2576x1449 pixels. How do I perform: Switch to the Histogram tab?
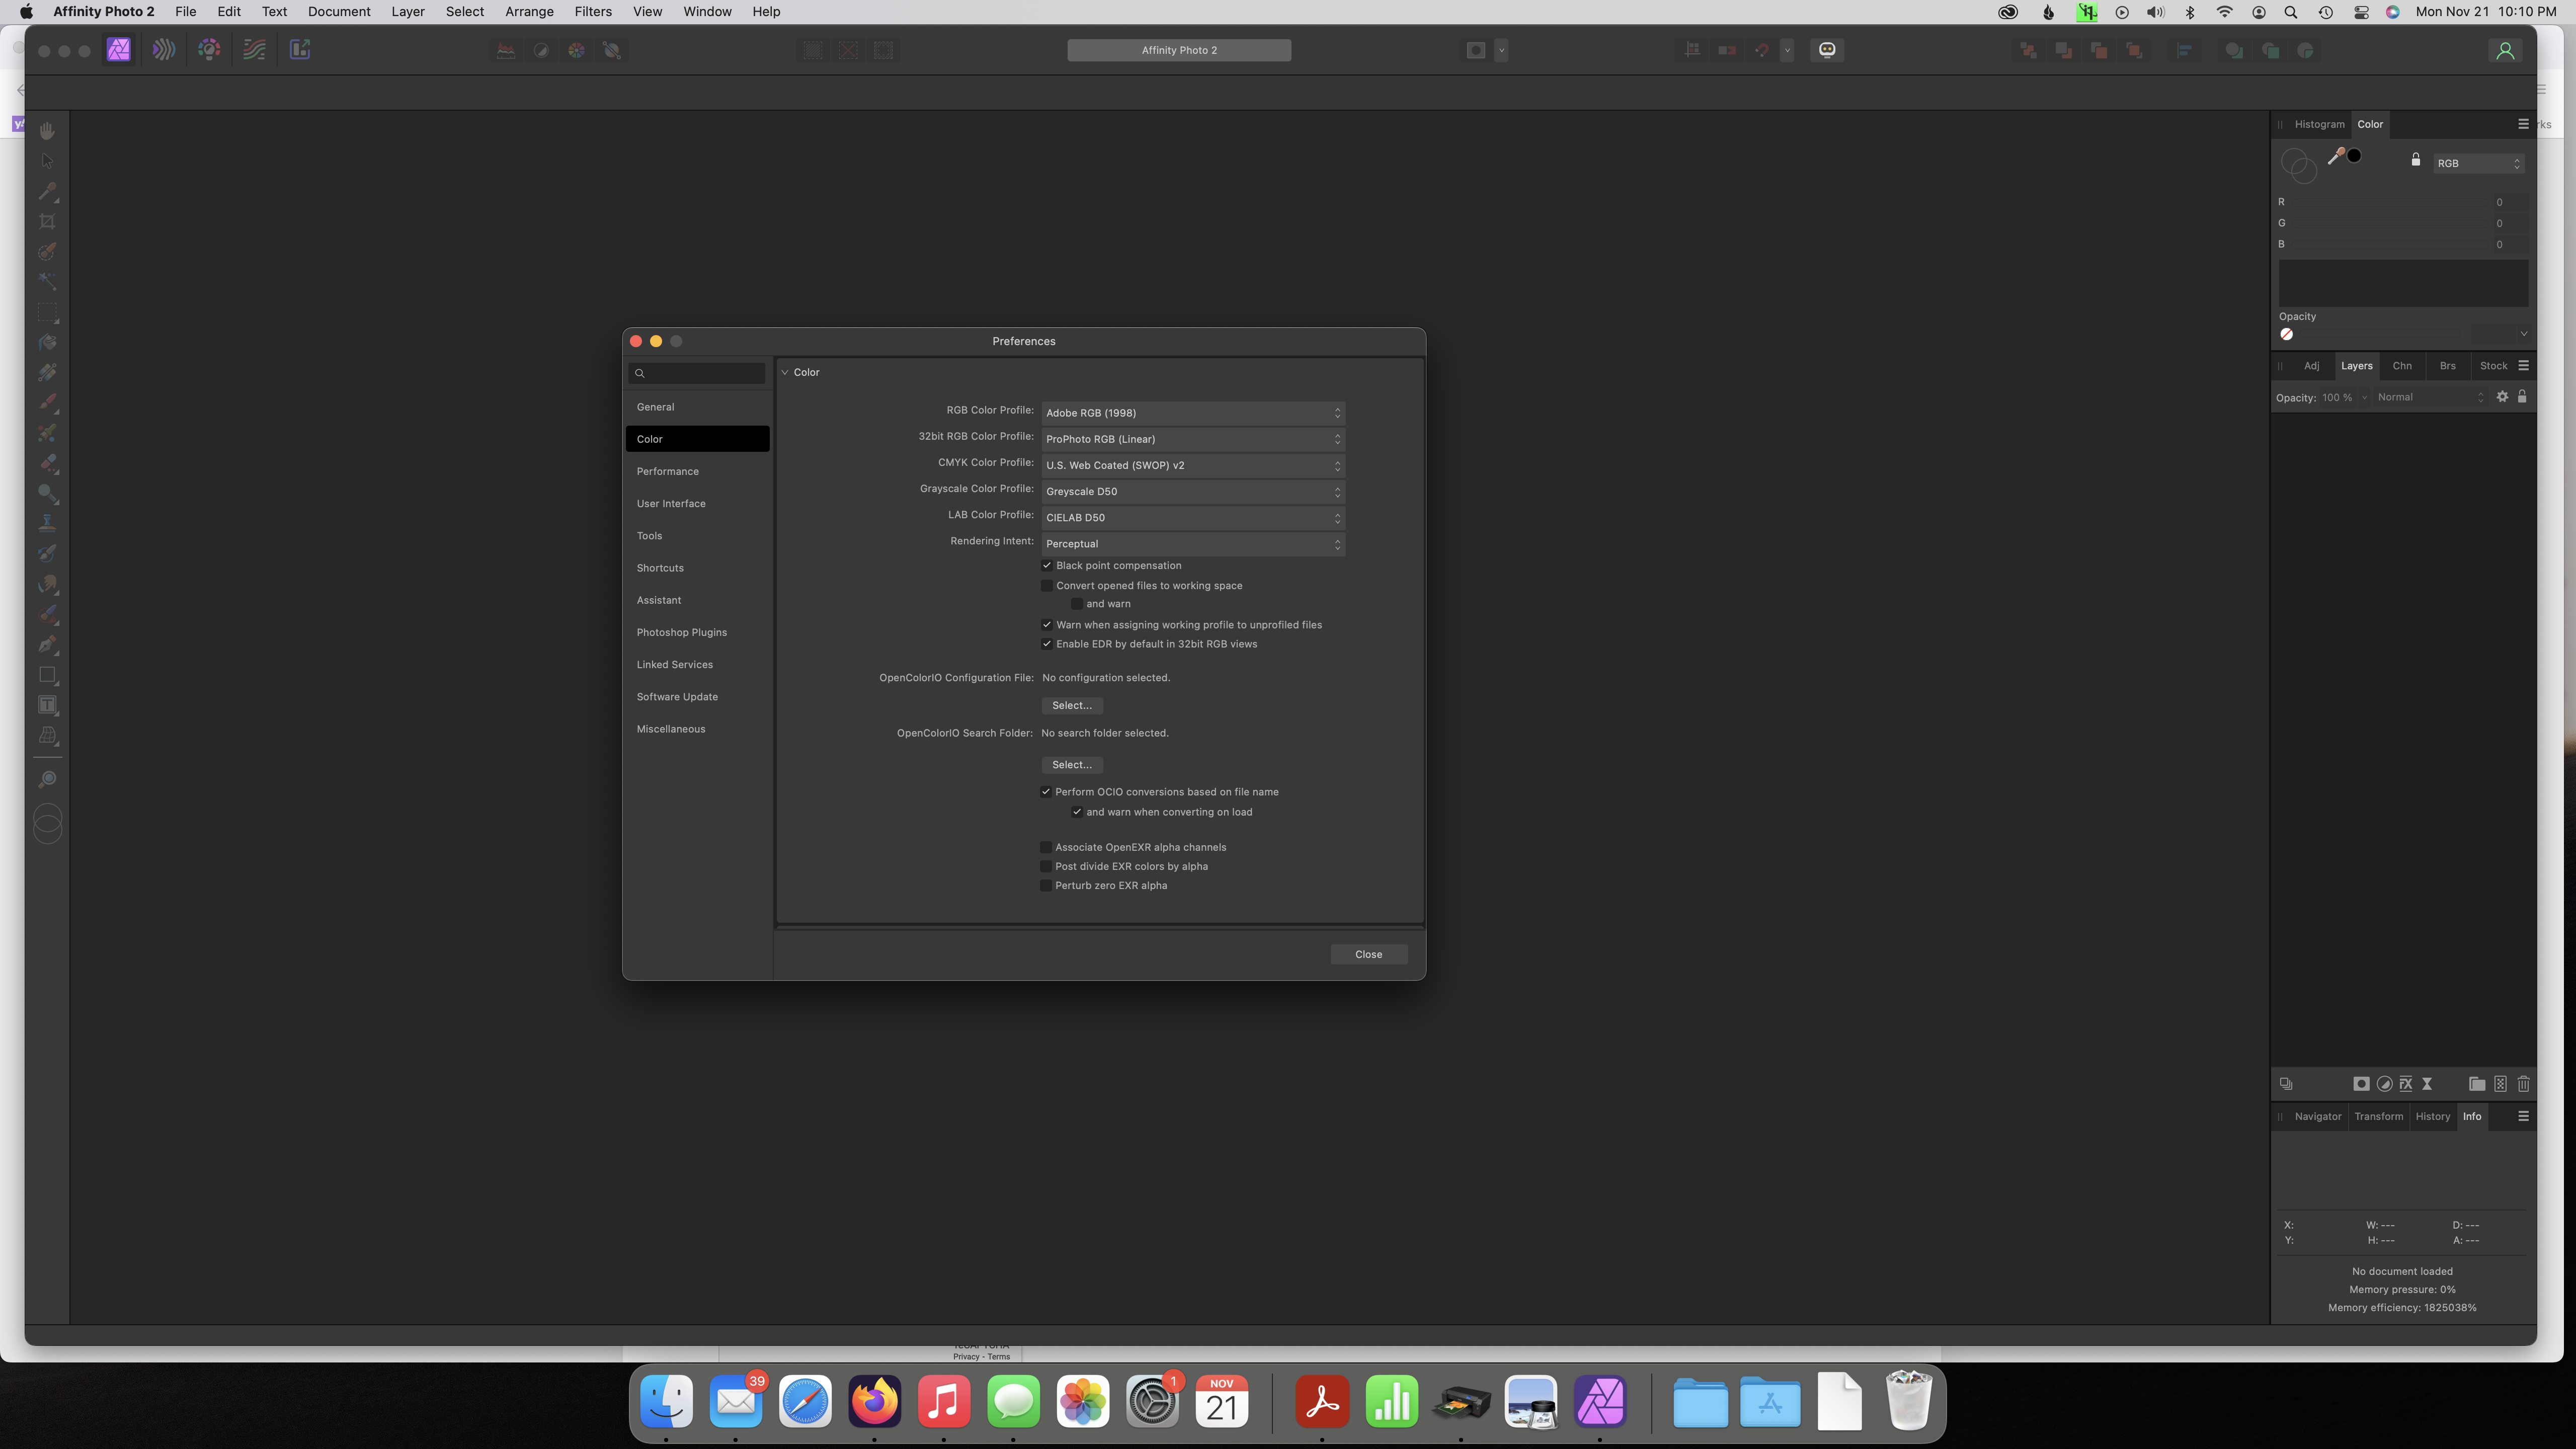pos(2319,124)
